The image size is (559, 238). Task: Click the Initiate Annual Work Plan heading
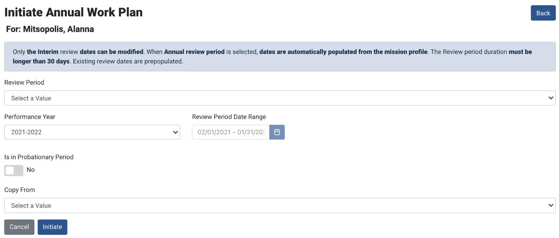coord(73,12)
